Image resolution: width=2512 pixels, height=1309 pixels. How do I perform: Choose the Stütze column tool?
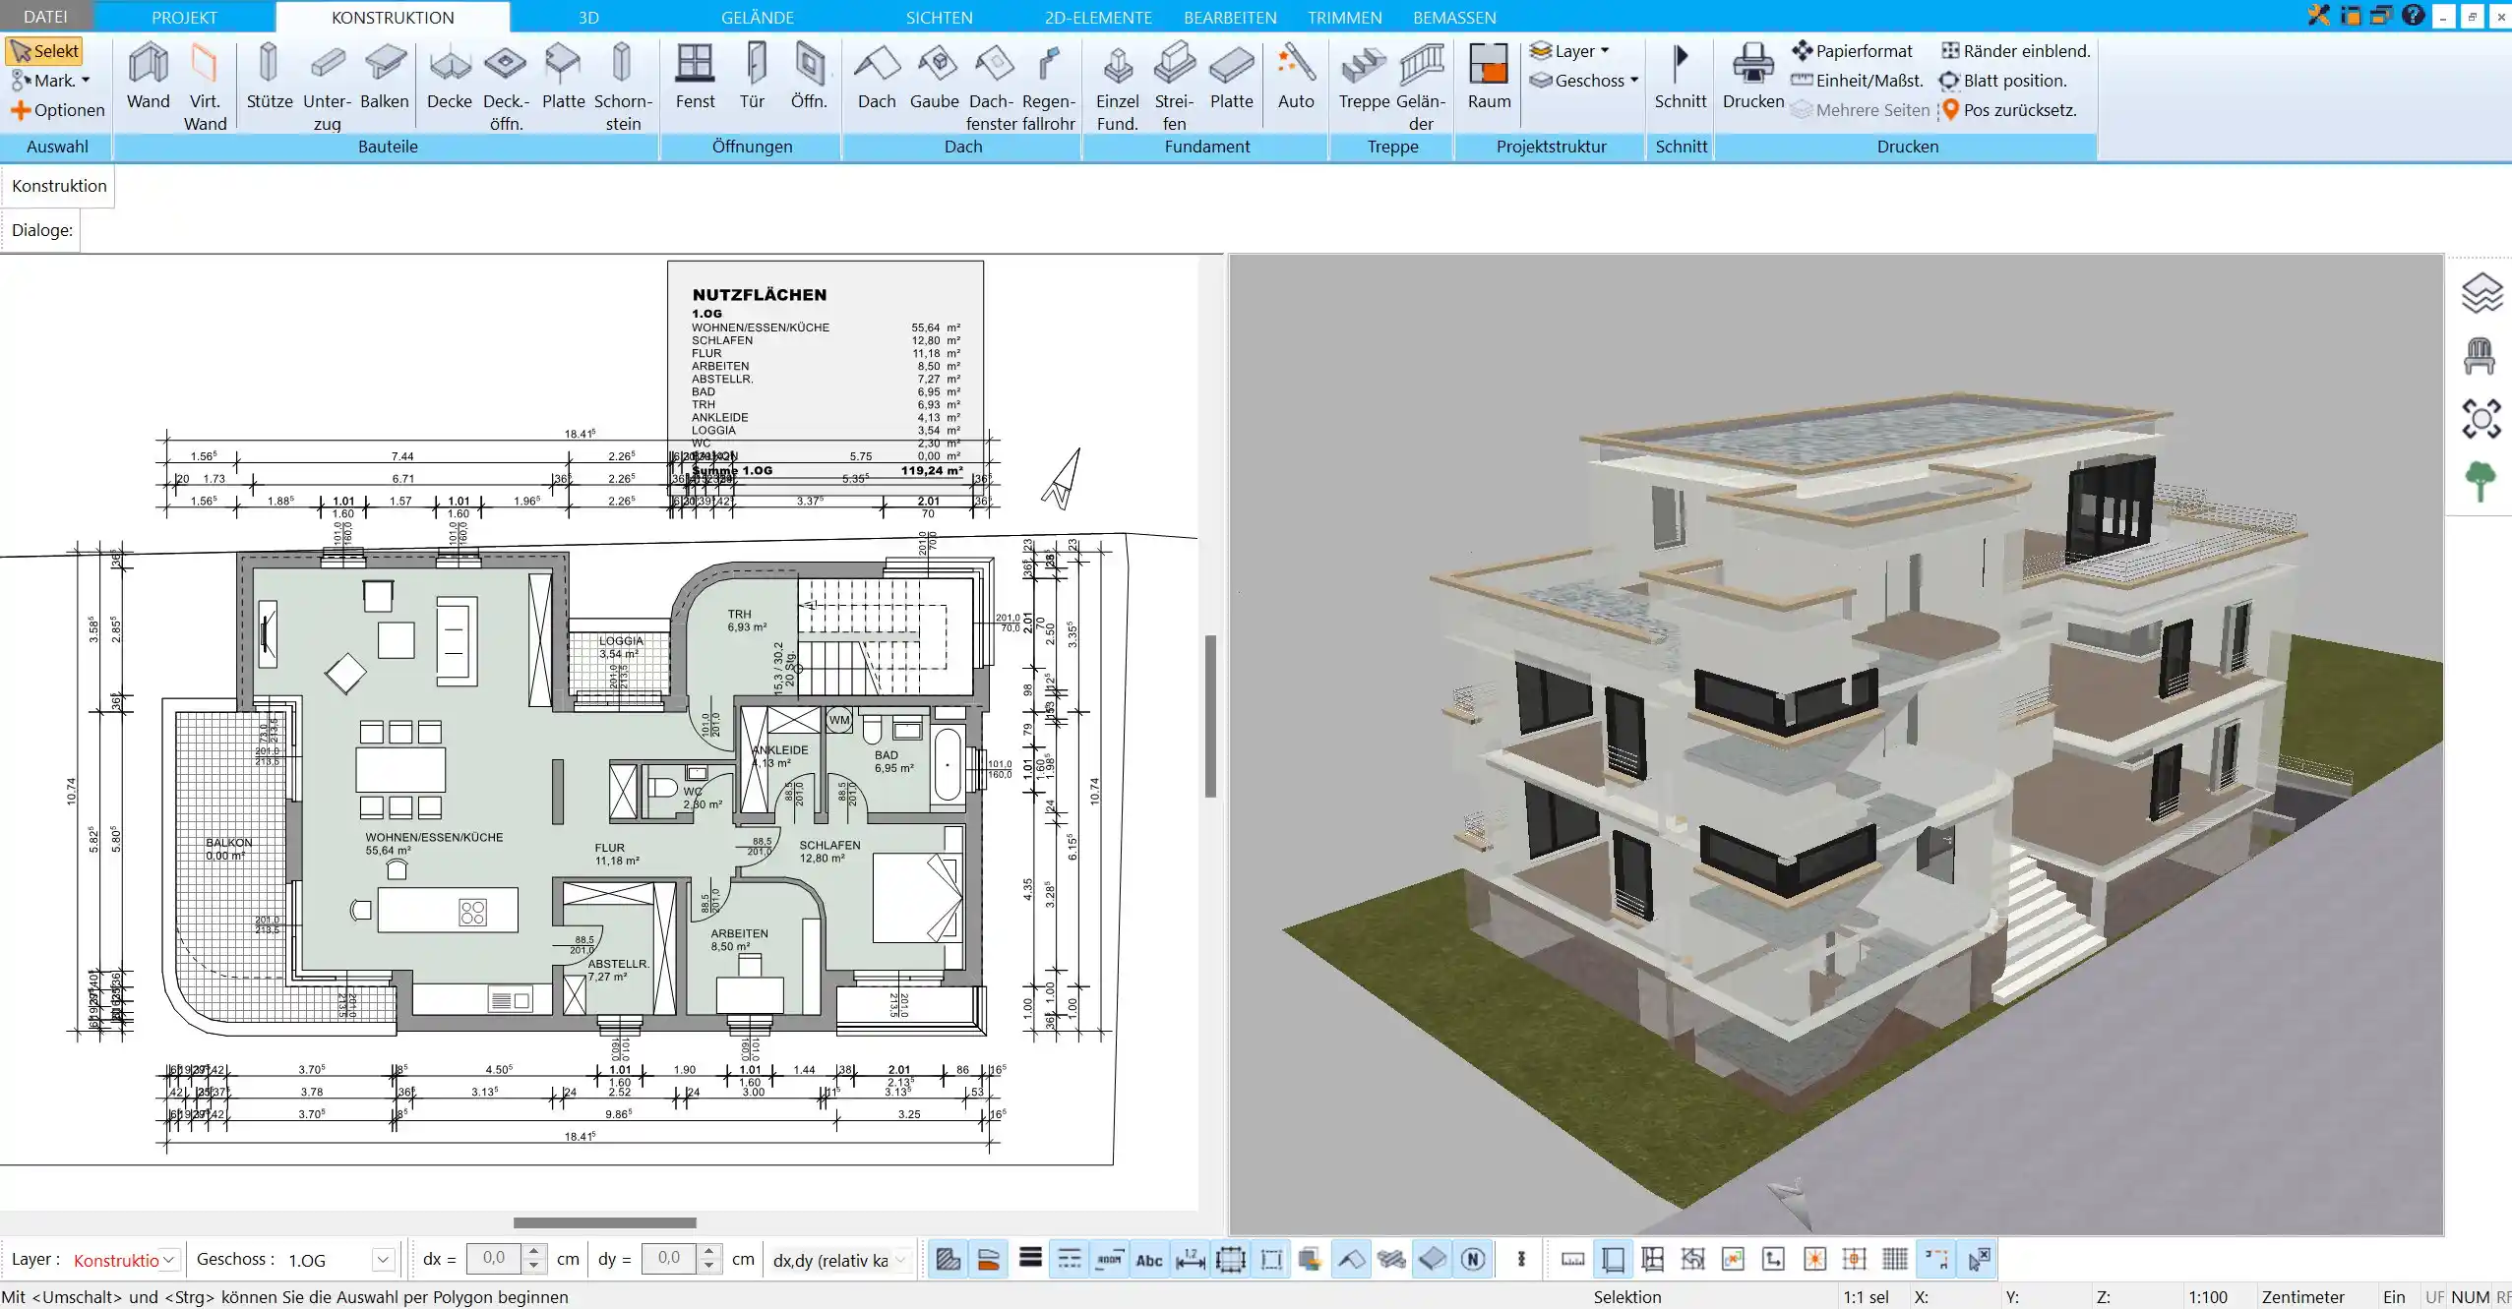click(x=270, y=77)
